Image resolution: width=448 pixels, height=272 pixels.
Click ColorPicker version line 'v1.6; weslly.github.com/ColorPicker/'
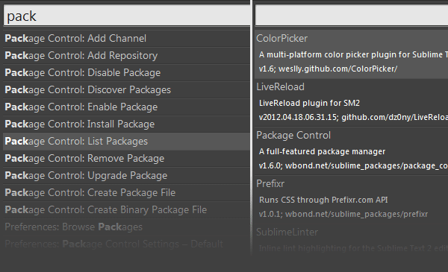point(328,69)
